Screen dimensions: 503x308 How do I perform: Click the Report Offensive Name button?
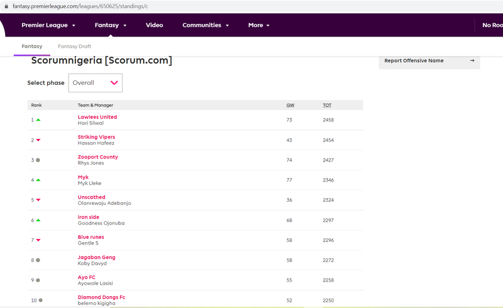pyautogui.click(x=429, y=60)
